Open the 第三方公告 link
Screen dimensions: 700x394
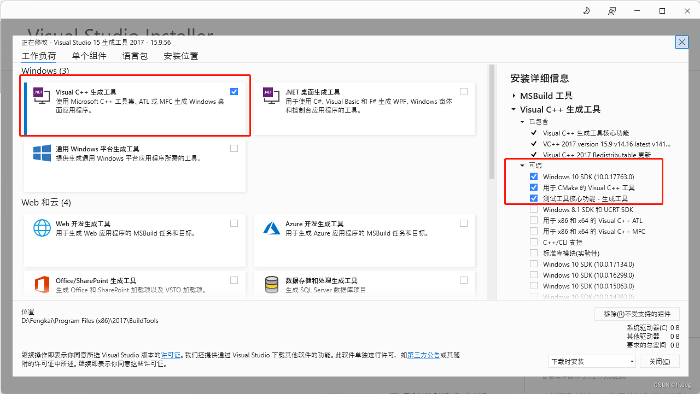tap(424, 355)
